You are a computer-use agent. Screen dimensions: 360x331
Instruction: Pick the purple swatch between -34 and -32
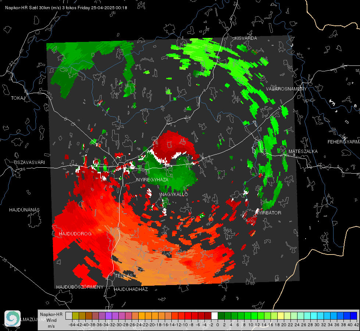108,316
